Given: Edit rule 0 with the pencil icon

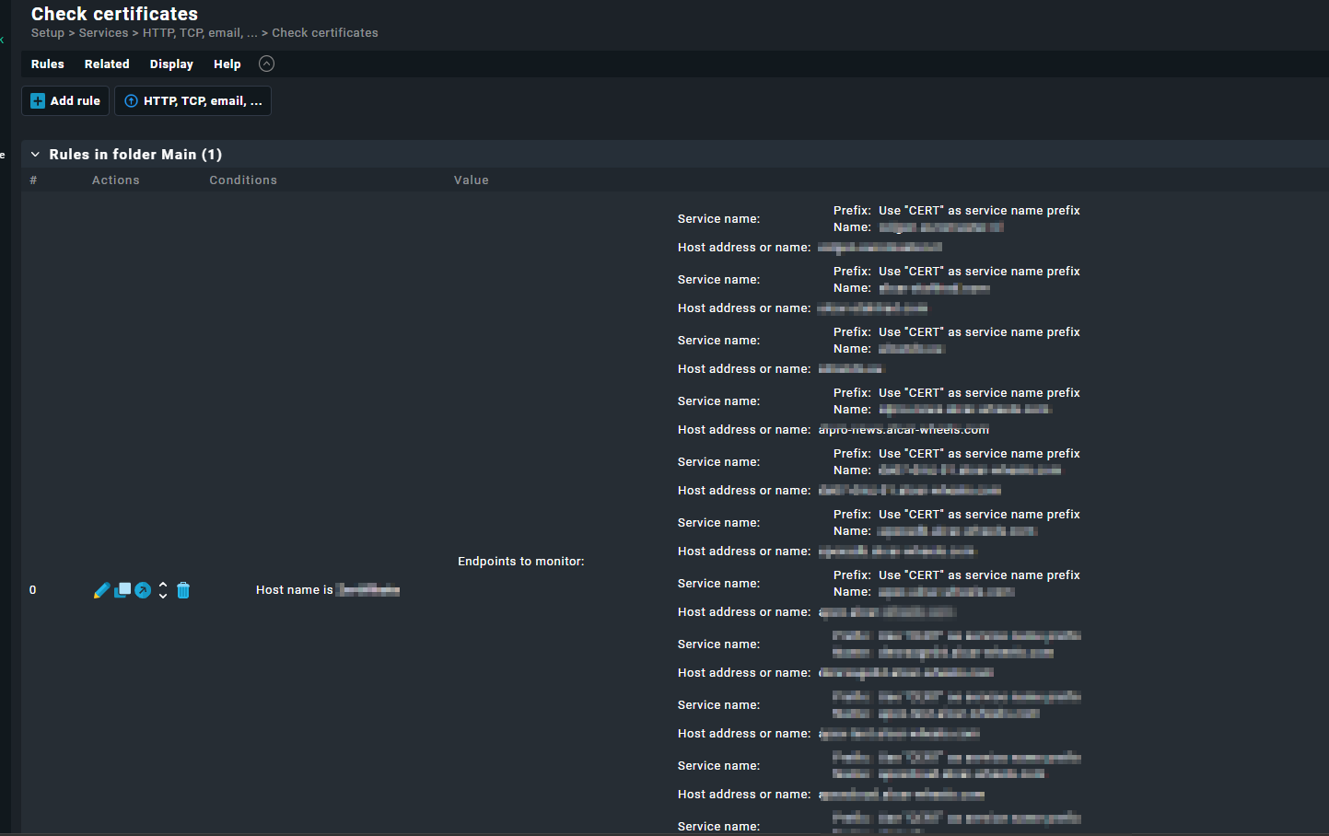Looking at the screenshot, I should click(101, 590).
